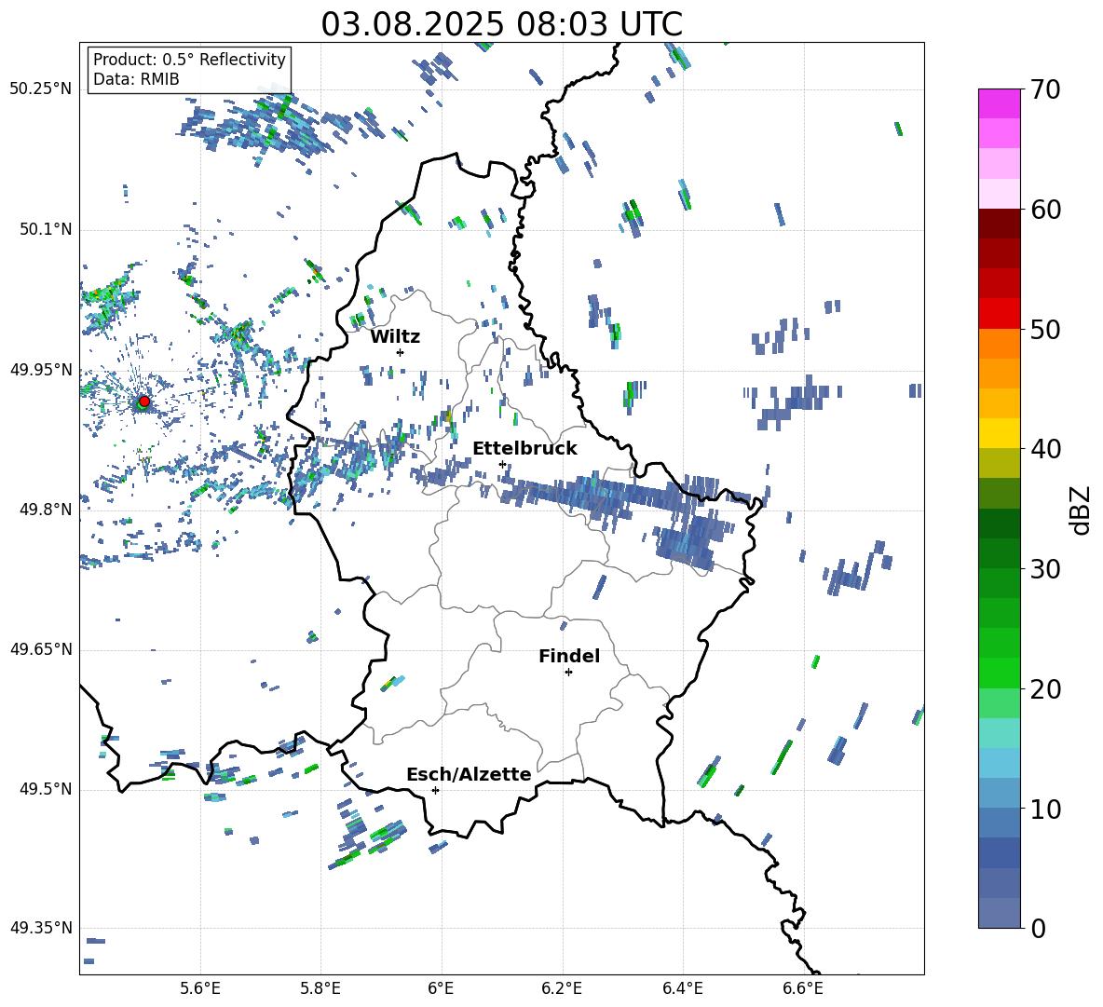Click the Ettelbruck city label
Screen dimensions: 1103x1007
pyautogui.click(x=524, y=449)
